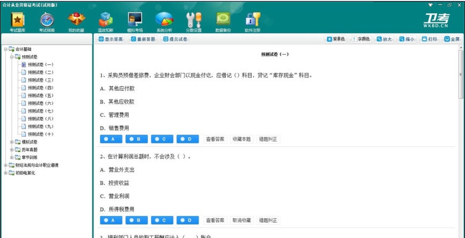Change the 字颜色 font color
The width and height of the screenshot is (465, 238).
[x=360, y=39]
